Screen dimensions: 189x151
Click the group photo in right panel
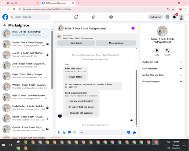point(162,31)
